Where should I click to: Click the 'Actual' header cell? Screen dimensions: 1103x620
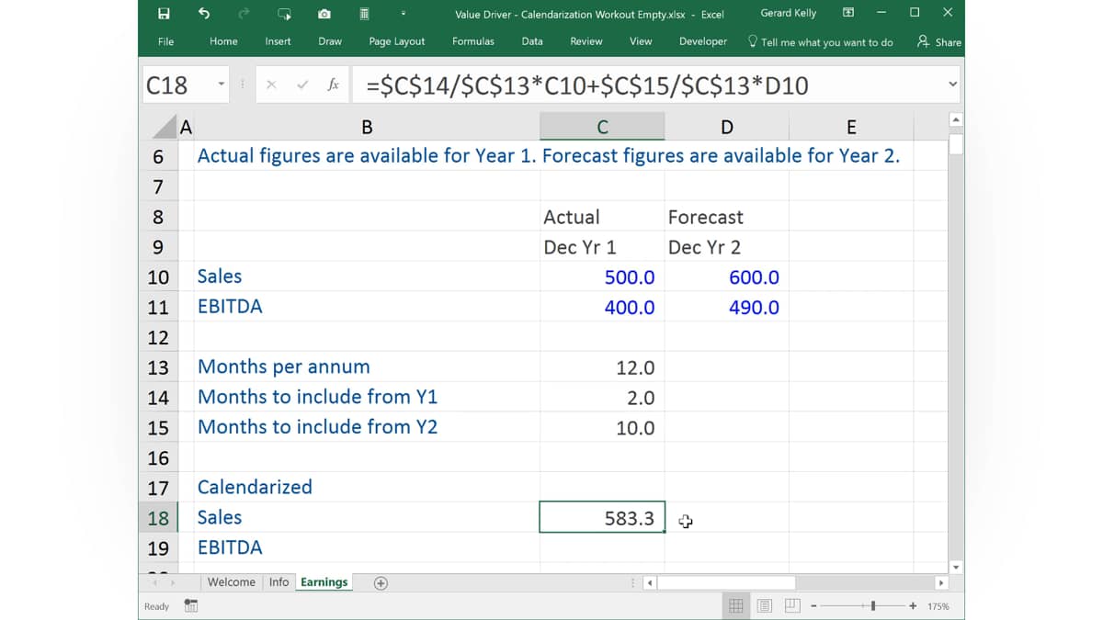[602, 217]
